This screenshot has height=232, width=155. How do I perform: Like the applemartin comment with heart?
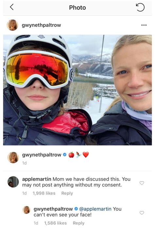click(142, 183)
